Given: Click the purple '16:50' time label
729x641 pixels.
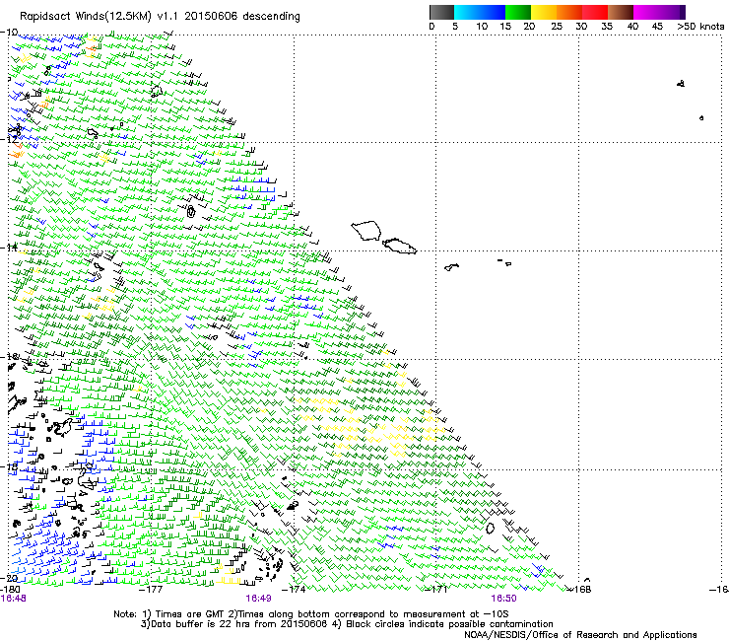Looking at the screenshot, I should [x=504, y=599].
